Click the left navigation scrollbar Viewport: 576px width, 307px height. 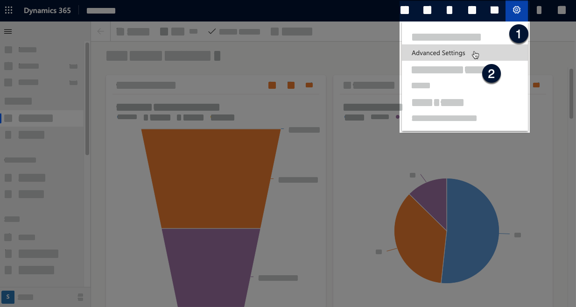point(87,99)
